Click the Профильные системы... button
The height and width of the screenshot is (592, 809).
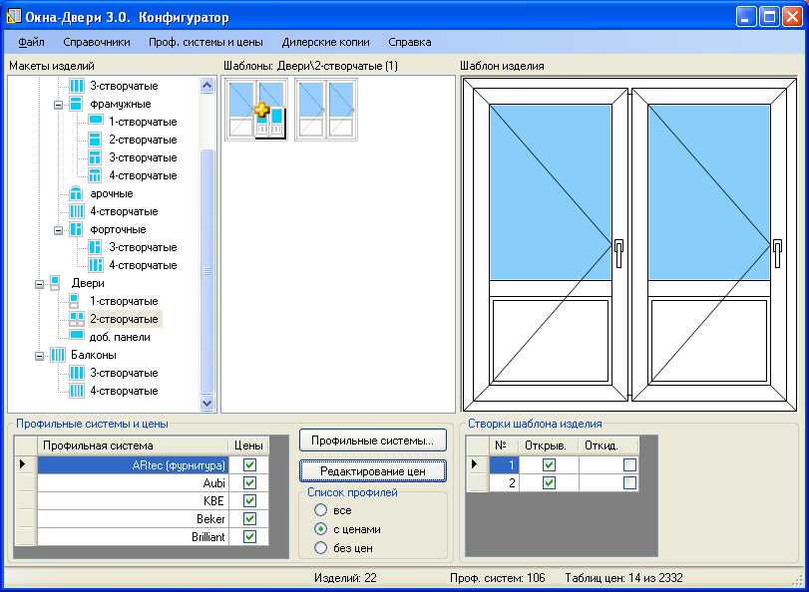tap(372, 441)
